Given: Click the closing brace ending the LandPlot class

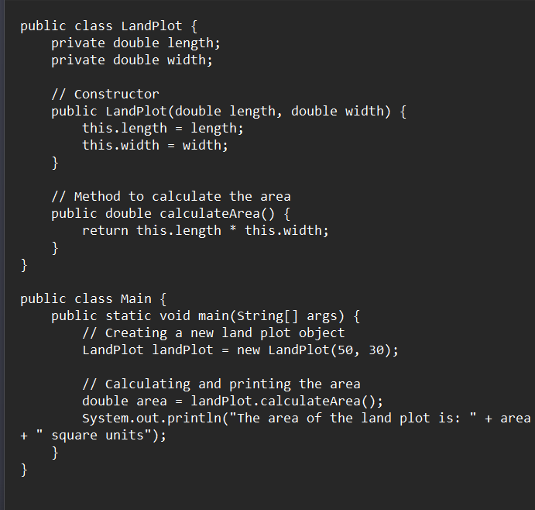Looking at the screenshot, I should (x=24, y=265).
